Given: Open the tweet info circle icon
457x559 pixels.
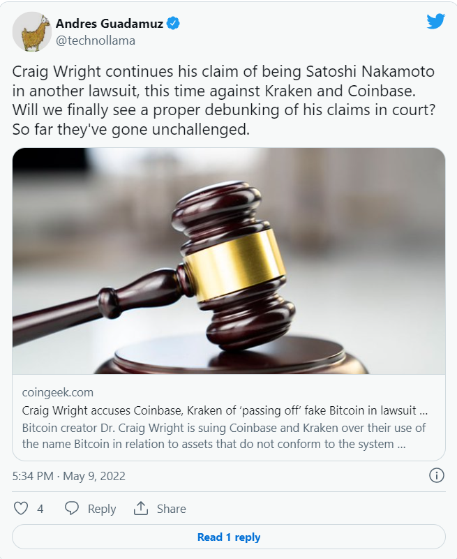Looking at the screenshot, I should (x=436, y=475).
